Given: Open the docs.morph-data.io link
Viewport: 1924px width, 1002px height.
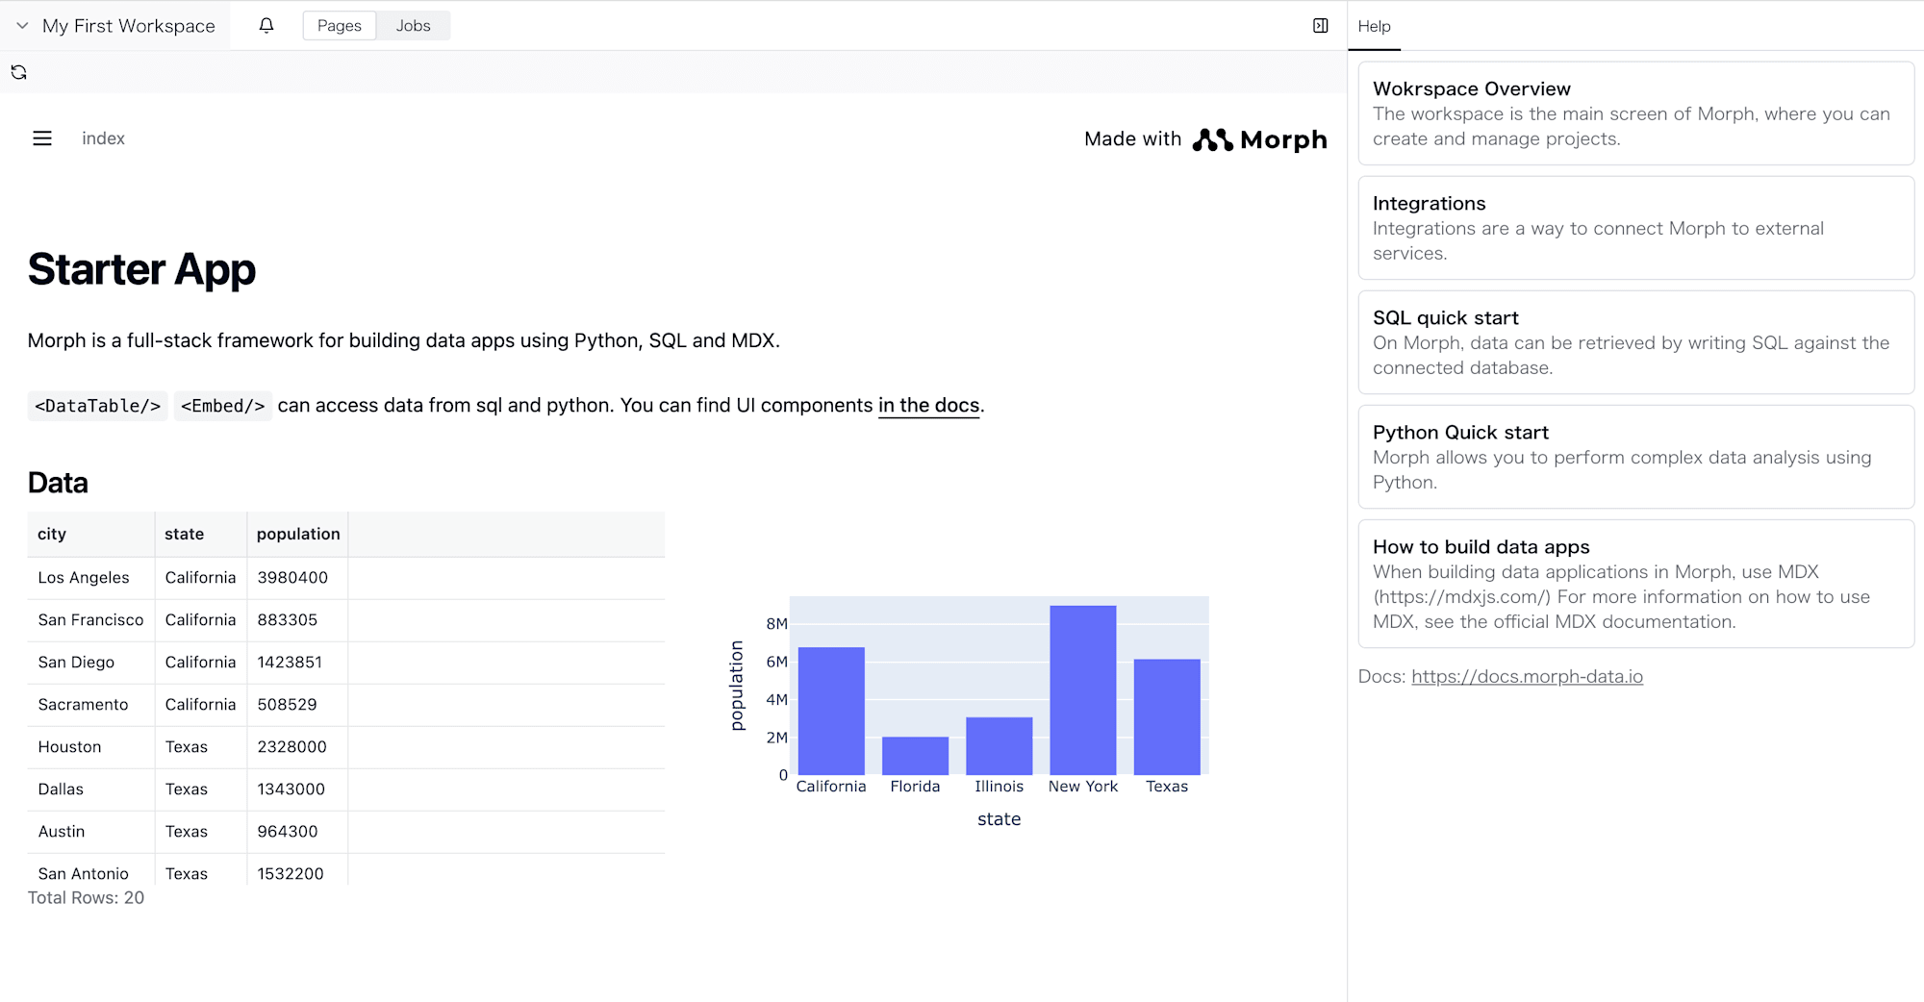Looking at the screenshot, I should point(1527,677).
